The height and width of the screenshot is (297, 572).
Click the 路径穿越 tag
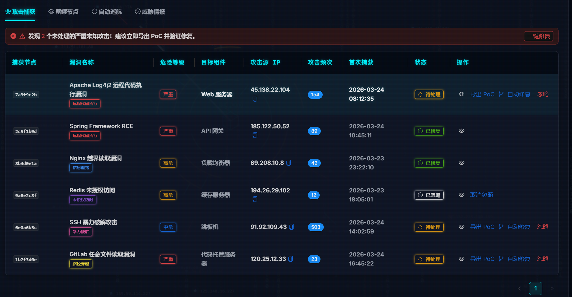pos(81,264)
